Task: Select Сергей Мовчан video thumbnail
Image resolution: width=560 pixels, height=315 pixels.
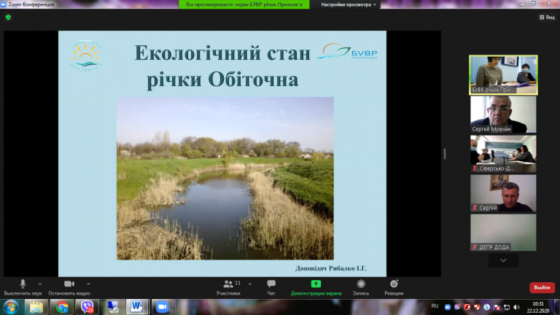Action: (503, 114)
